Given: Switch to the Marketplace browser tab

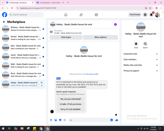Looking at the screenshot, I should (x=50, y=3).
